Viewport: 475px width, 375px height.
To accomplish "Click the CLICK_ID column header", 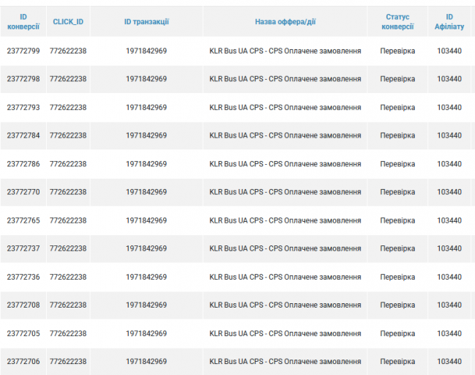I will click(68, 21).
